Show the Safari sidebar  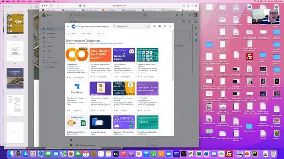pos(51,6)
